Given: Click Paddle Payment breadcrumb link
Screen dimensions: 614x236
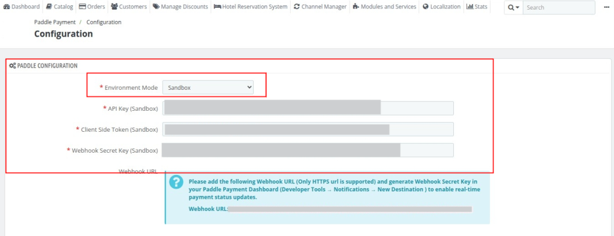Looking at the screenshot, I should point(55,22).
